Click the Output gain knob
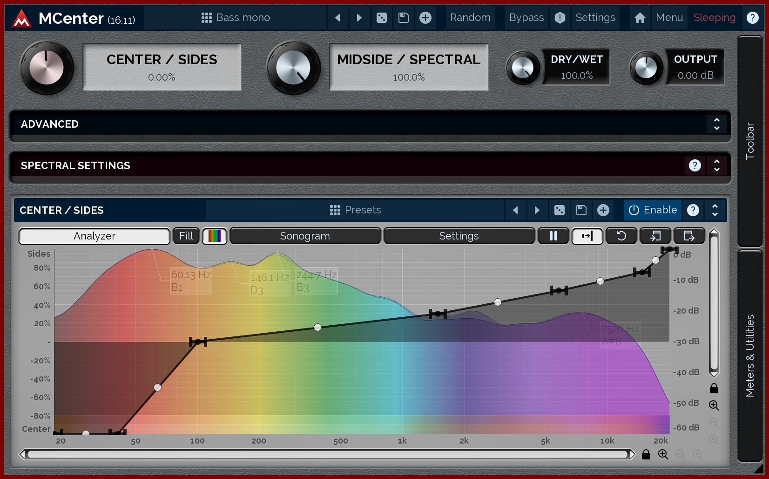 click(x=646, y=68)
